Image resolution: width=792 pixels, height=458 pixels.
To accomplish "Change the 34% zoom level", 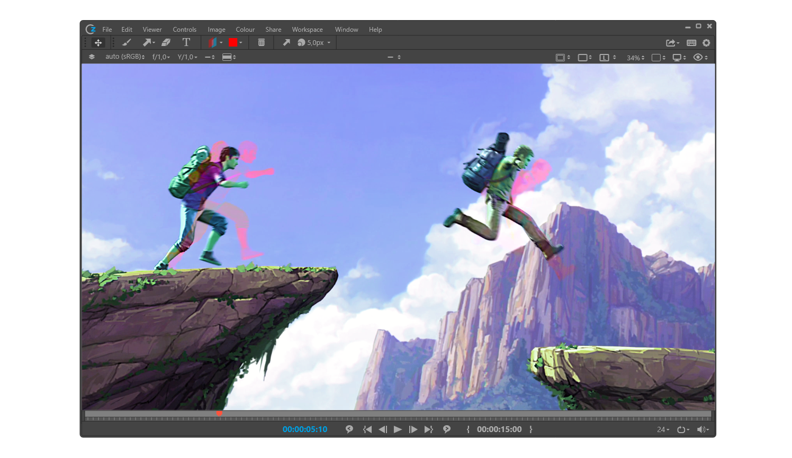I will (635, 58).
